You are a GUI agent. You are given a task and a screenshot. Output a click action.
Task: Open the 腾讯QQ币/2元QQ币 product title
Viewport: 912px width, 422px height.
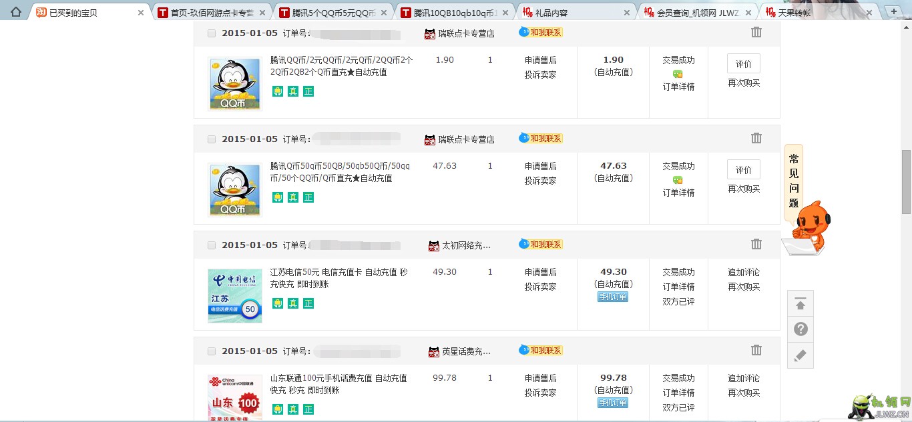tap(342, 66)
